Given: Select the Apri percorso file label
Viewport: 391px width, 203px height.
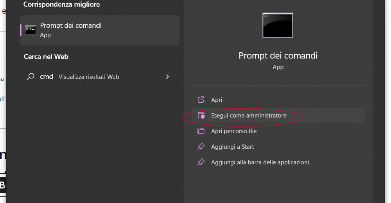Looking at the screenshot, I should coord(234,131).
